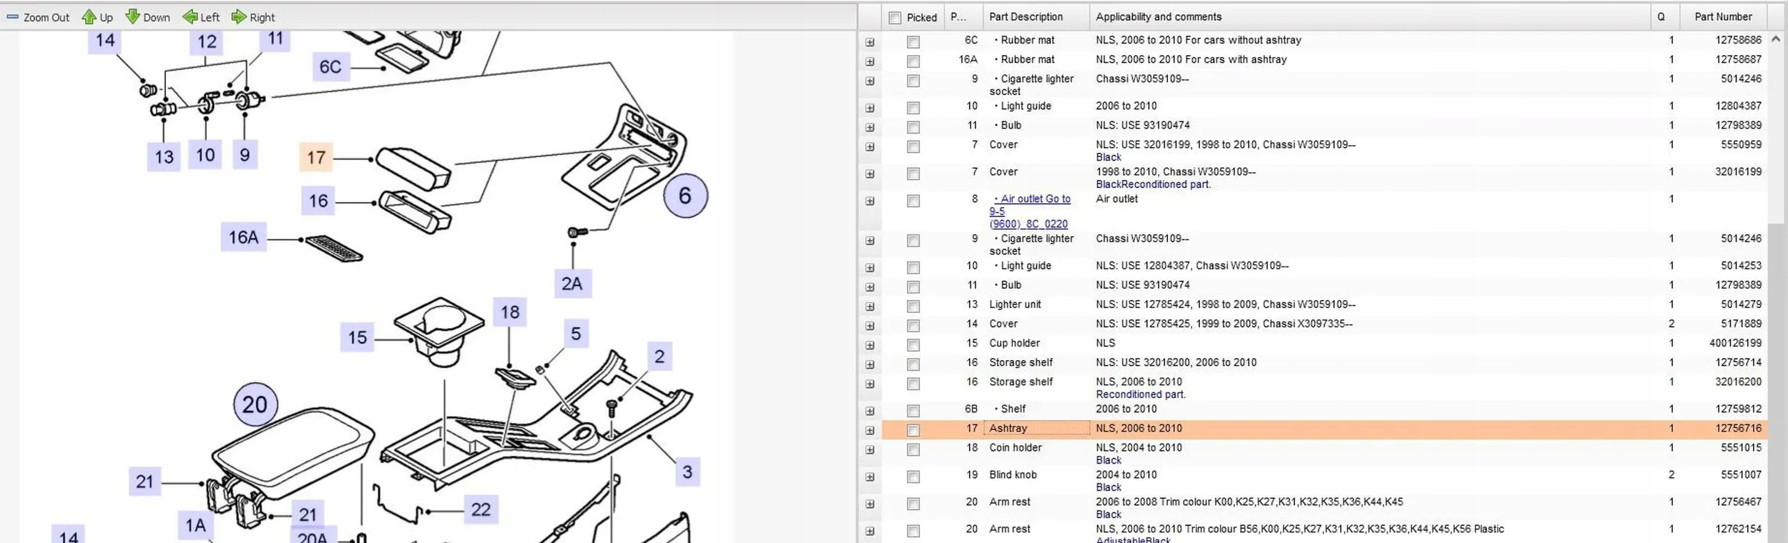Sort by the Part Description column header
1788x543 pixels.
click(1036, 17)
